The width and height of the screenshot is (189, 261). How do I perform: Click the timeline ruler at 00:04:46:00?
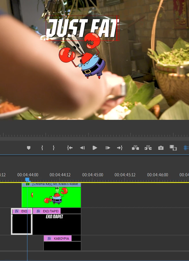pos(158,175)
